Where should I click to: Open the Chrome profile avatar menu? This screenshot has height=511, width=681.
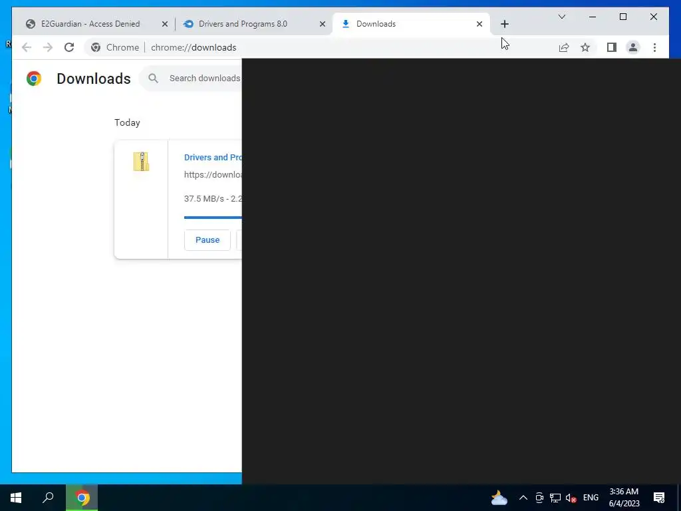[633, 47]
